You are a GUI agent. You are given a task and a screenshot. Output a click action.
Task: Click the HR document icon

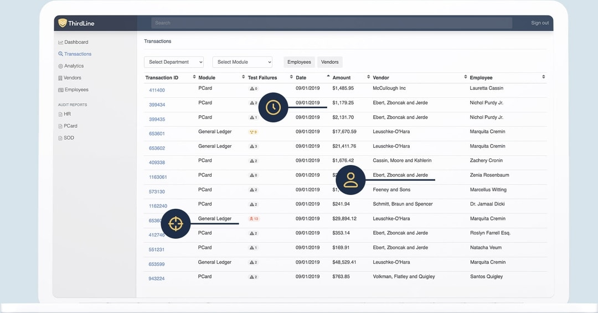click(60, 114)
